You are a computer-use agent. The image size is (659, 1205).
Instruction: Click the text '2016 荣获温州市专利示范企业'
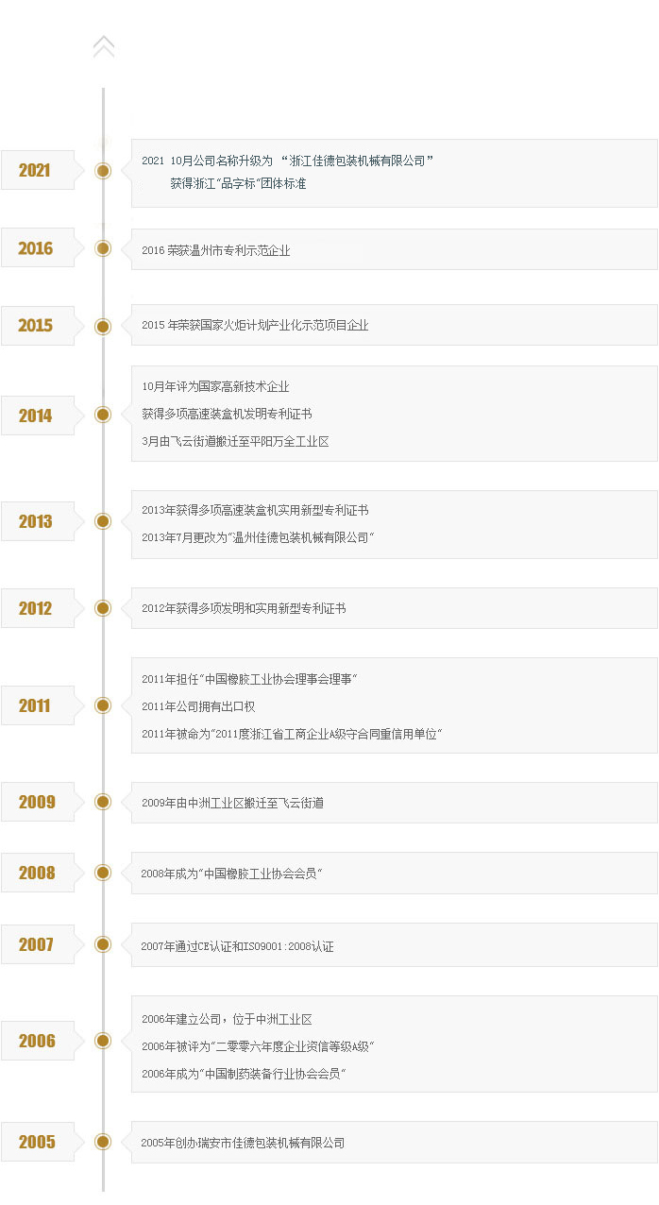216,250
